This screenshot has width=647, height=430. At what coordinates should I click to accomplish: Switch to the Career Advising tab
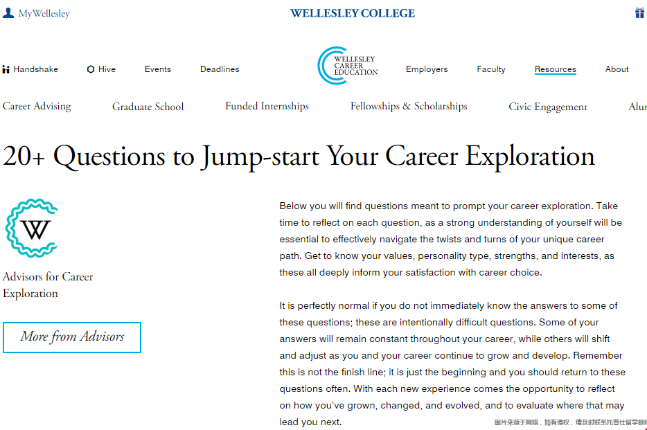(x=37, y=107)
